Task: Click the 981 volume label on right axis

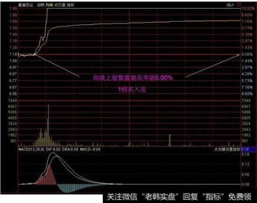Action: pos(245,141)
